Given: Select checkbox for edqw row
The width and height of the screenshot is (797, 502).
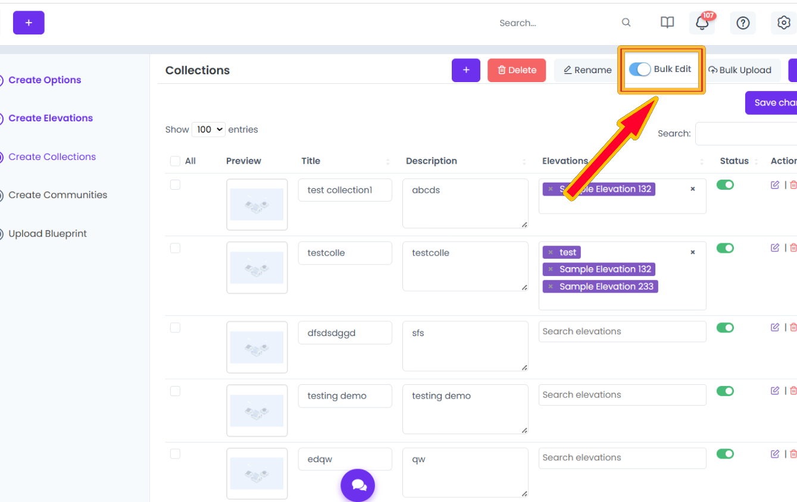Looking at the screenshot, I should pos(175,454).
